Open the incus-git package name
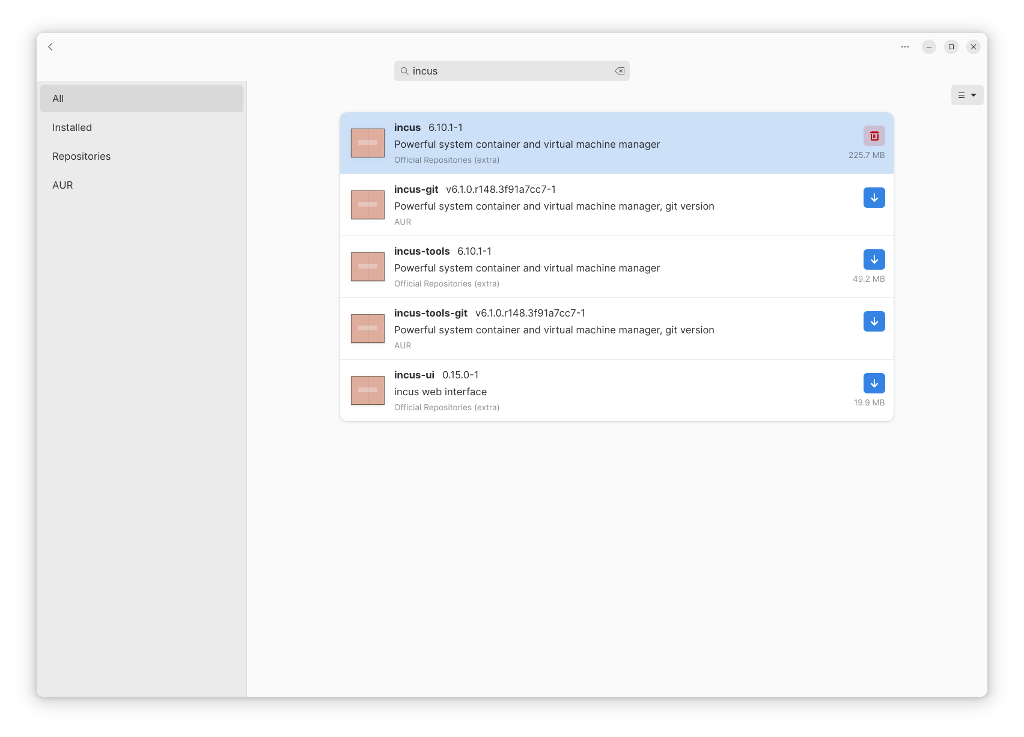This screenshot has width=1024, height=737. [x=416, y=189]
